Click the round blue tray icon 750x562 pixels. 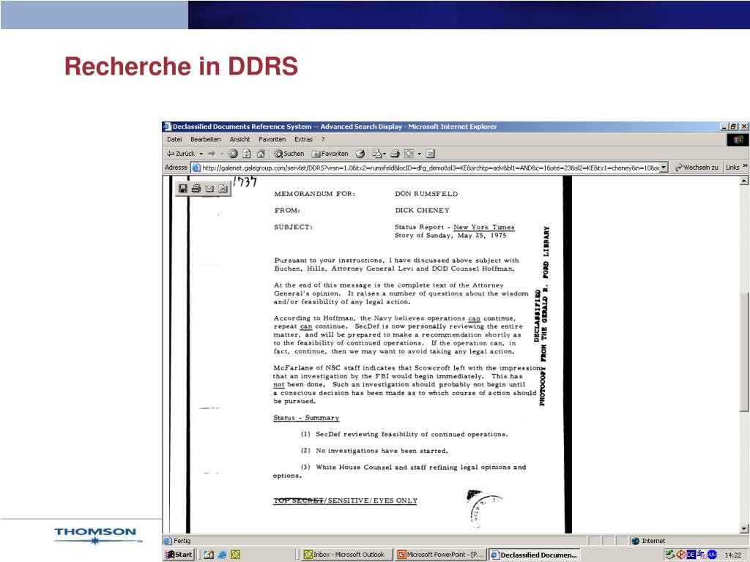(x=712, y=555)
